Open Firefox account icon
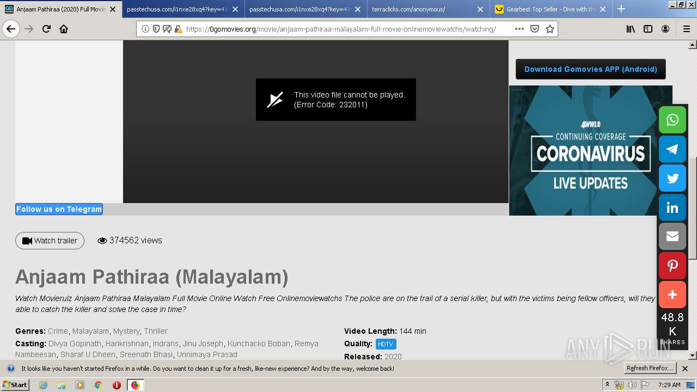The image size is (697, 392). pos(665,29)
